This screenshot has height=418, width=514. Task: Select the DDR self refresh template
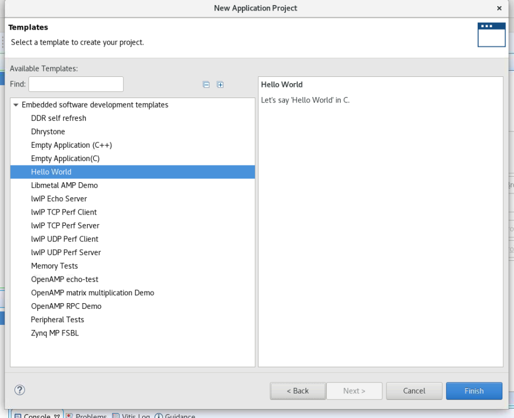[x=59, y=118]
